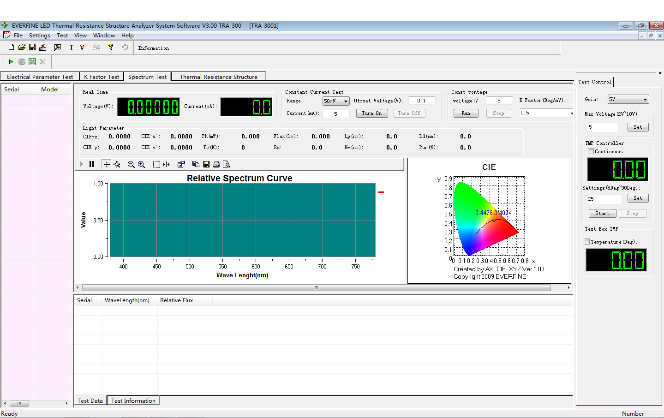The width and height of the screenshot is (664, 418).
Task: Click the chart zoom out magnifier
Action: tap(131, 164)
